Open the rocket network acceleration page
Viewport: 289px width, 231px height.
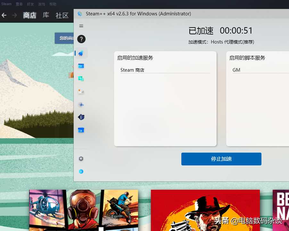[81, 53]
